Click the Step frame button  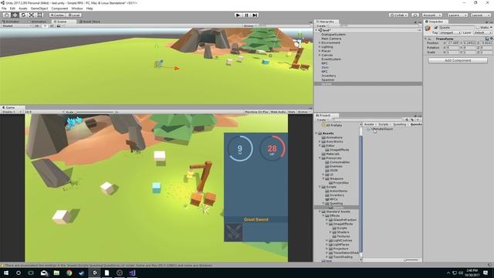tap(255, 15)
